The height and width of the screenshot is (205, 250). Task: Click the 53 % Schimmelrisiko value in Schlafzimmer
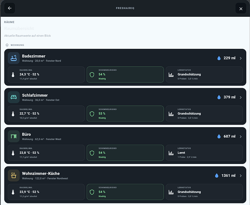click(102, 114)
